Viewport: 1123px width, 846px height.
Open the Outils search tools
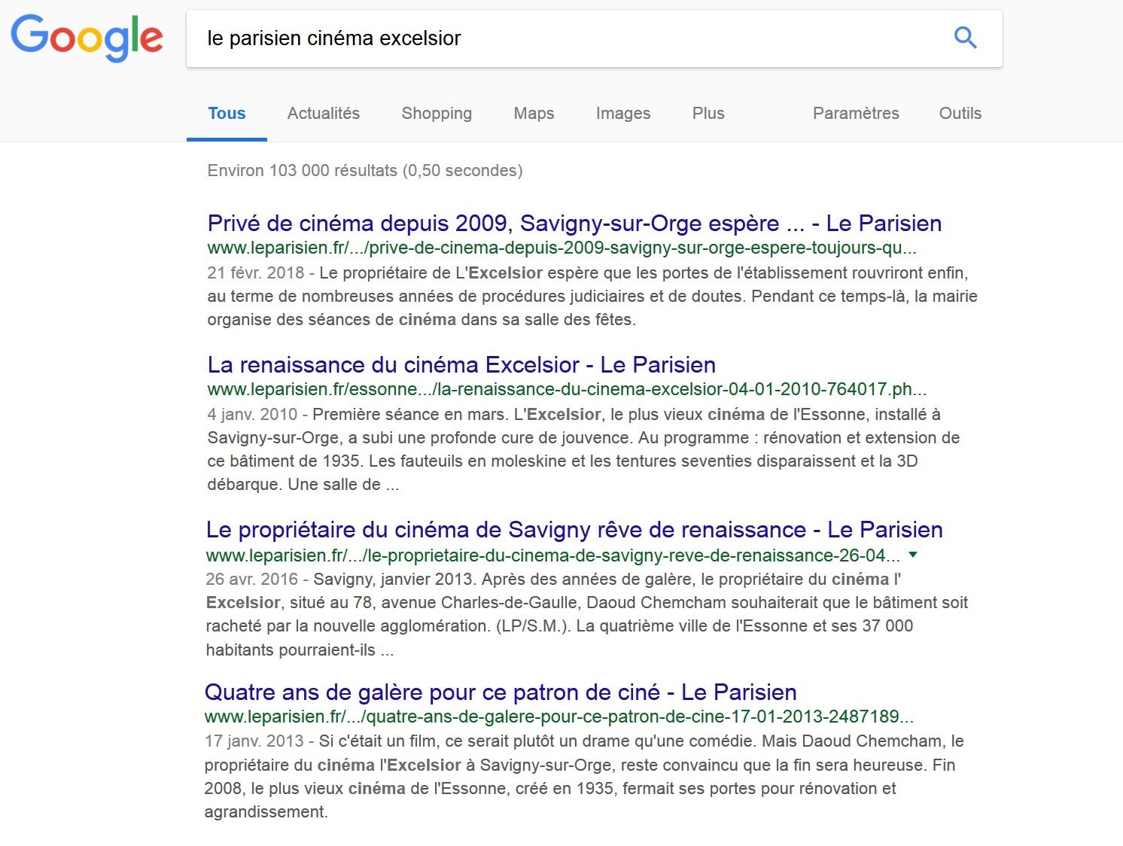960,114
